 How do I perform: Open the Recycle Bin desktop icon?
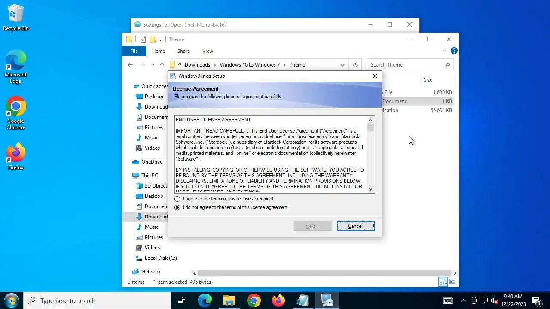pos(16,18)
